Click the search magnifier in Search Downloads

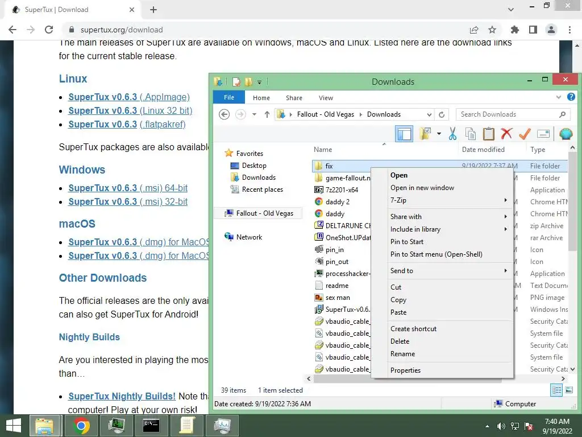[x=562, y=114]
